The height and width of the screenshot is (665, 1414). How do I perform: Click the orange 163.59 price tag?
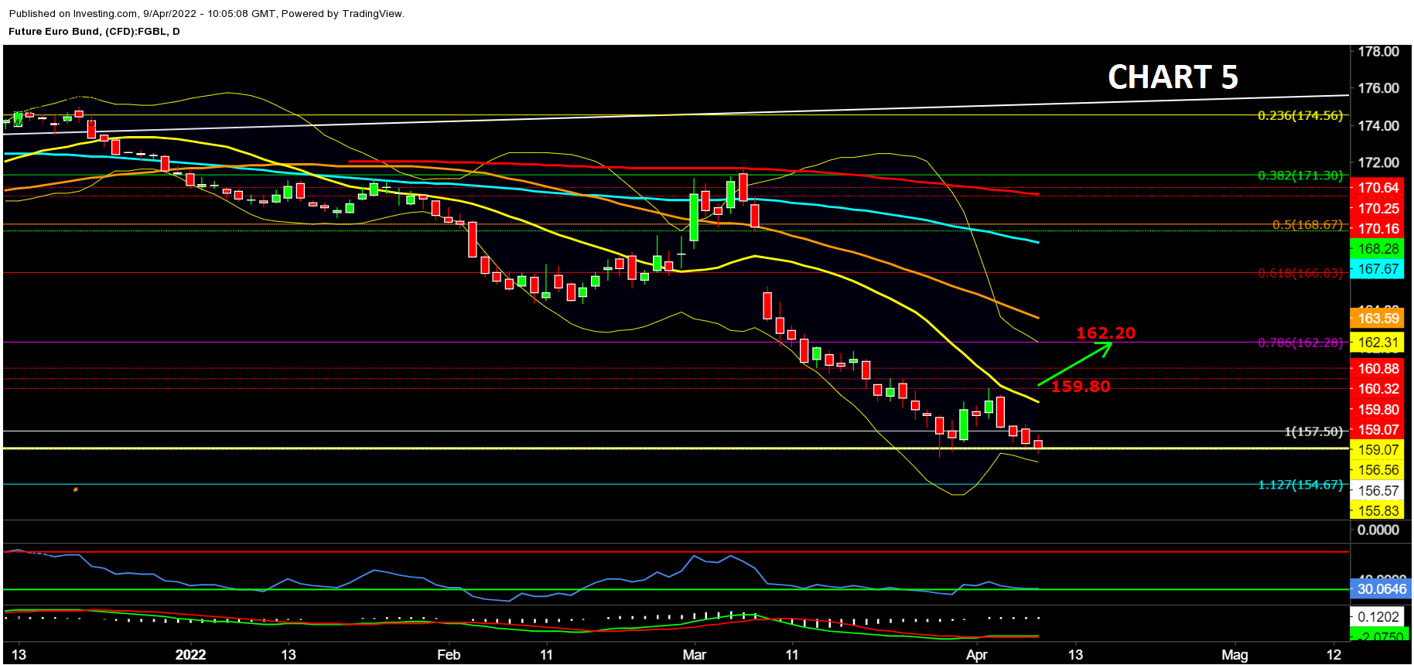click(x=1378, y=319)
